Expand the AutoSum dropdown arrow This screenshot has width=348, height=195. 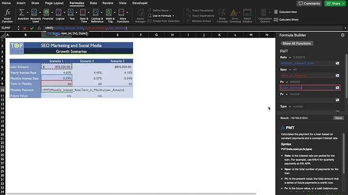pos(28,13)
